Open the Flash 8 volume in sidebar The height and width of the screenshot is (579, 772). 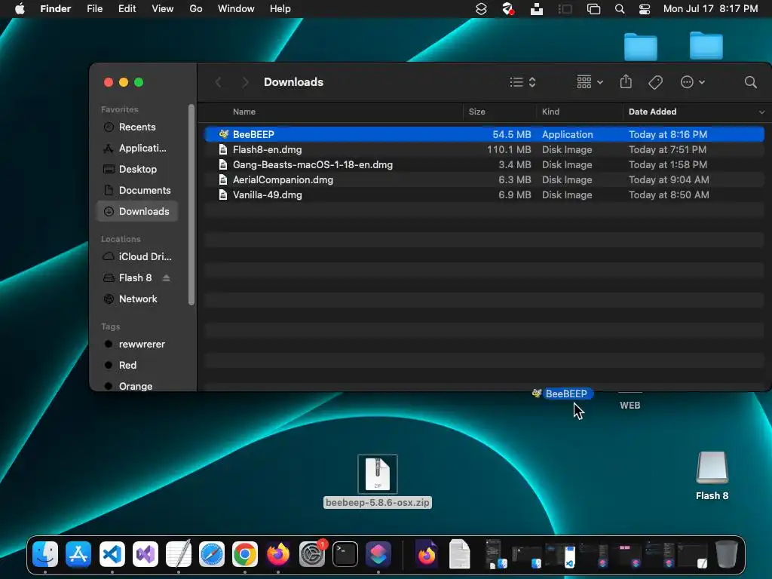pos(135,278)
